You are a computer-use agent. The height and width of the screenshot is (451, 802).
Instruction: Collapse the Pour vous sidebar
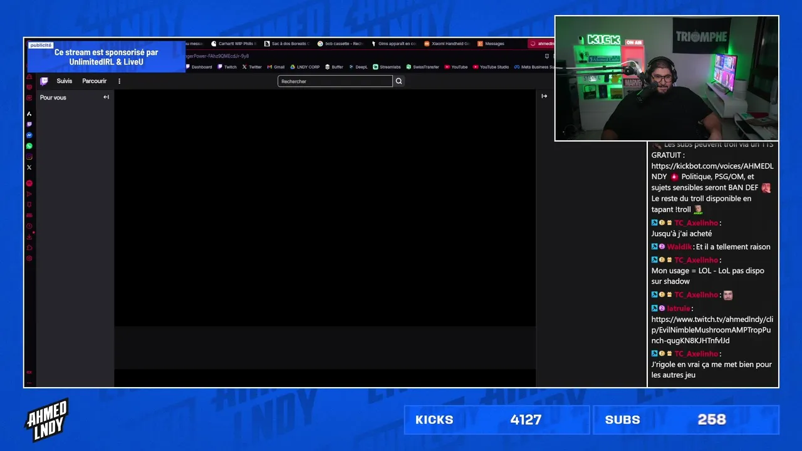click(x=106, y=97)
